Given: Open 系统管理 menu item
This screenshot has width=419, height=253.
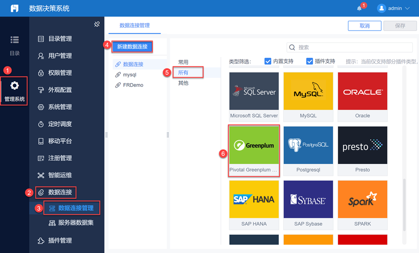Looking at the screenshot, I should pos(60,107).
